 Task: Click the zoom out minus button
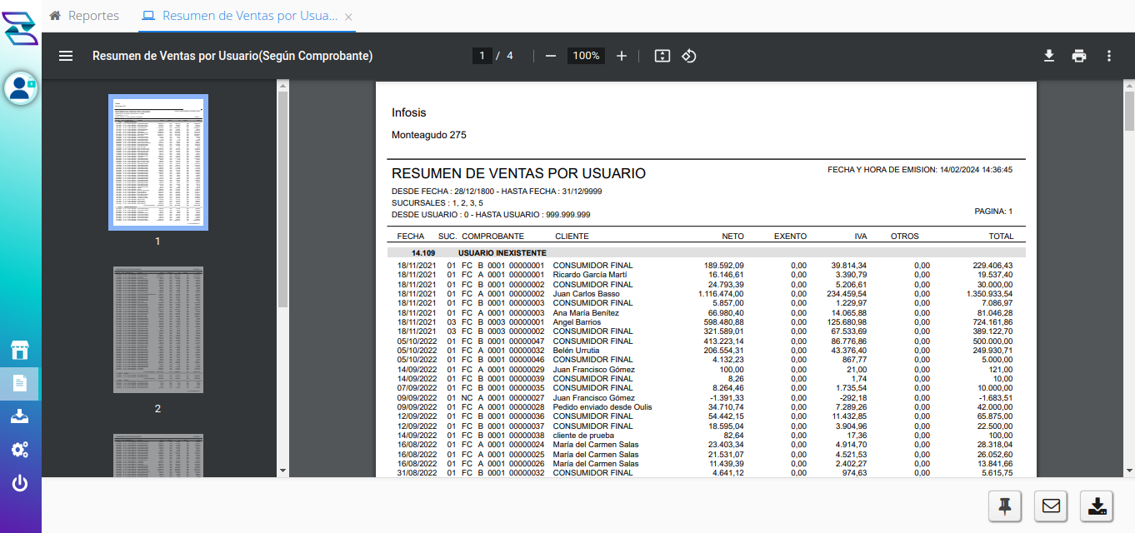(551, 56)
